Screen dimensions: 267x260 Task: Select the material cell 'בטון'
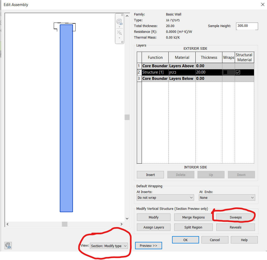point(182,72)
